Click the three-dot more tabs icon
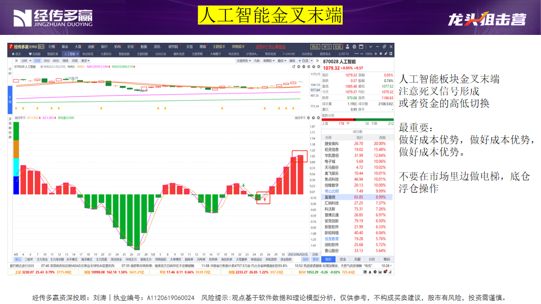 click(x=356, y=54)
